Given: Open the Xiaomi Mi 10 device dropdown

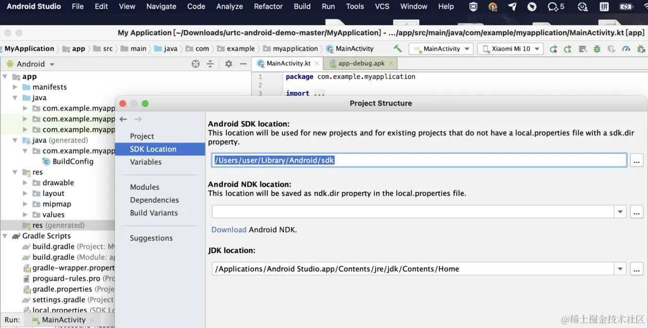Looking at the screenshot, I should 511,49.
